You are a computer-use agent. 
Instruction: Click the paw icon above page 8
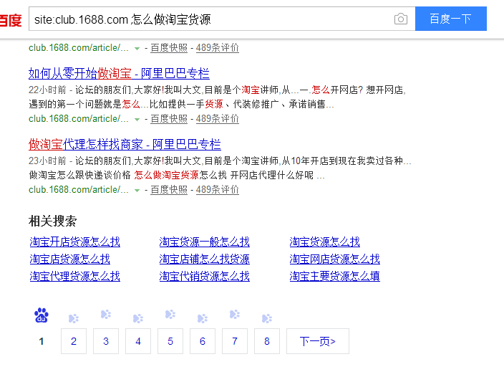[x=267, y=318]
